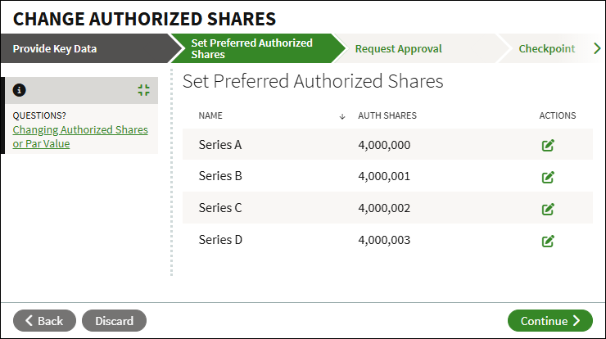The image size is (606, 339).
Task: Continue to the next step
Action: (x=550, y=320)
